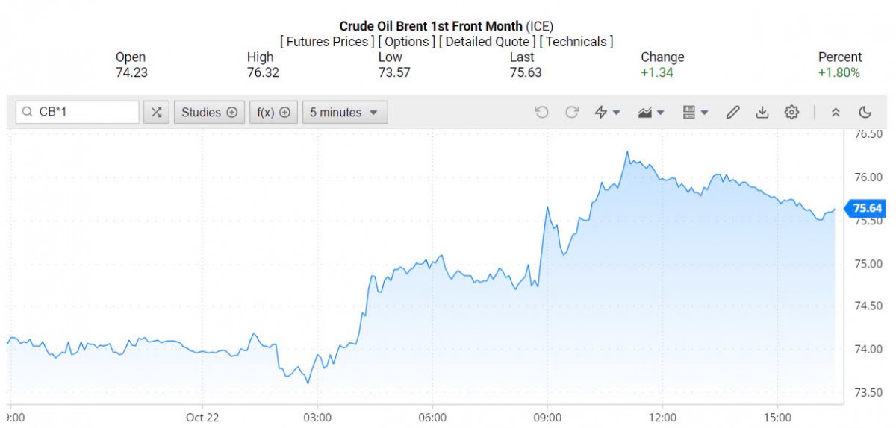
Task: Collapse the chart toolbar with double chevron
Action: [836, 113]
